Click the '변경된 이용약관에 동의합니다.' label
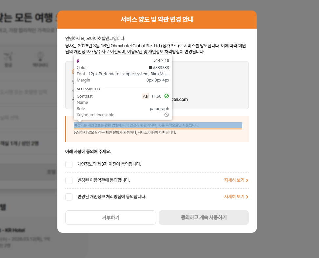Image resolution: width=319 pixels, height=258 pixels. [x=104, y=180]
